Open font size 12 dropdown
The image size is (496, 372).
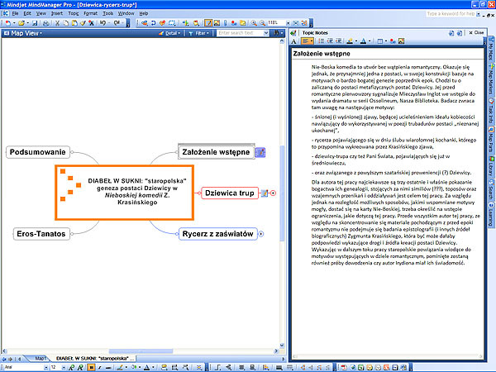64,368
